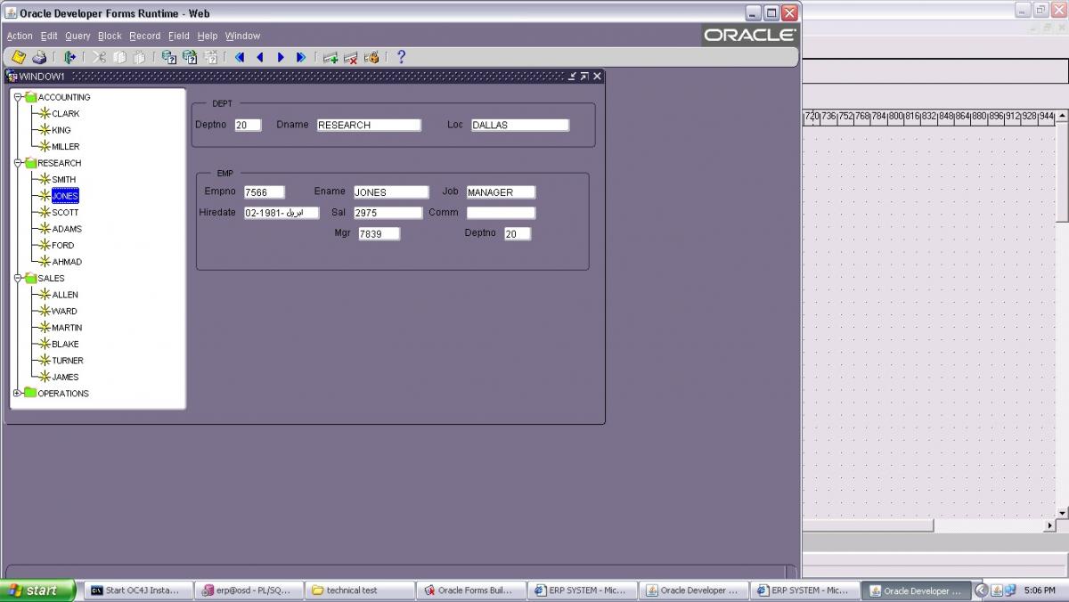Click the Enter Query toolbar icon

168,57
